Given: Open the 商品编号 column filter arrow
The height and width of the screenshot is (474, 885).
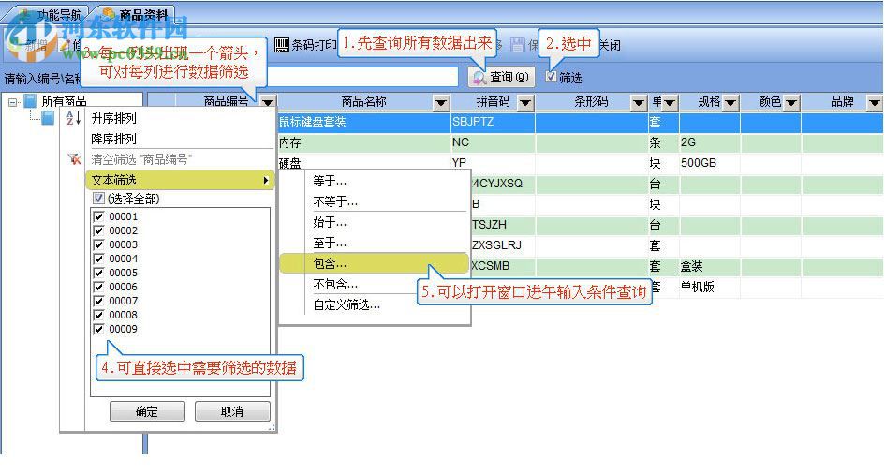Looking at the screenshot, I should point(268,102).
